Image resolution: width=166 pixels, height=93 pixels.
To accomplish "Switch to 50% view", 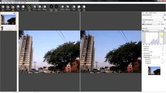I will 34,7.
